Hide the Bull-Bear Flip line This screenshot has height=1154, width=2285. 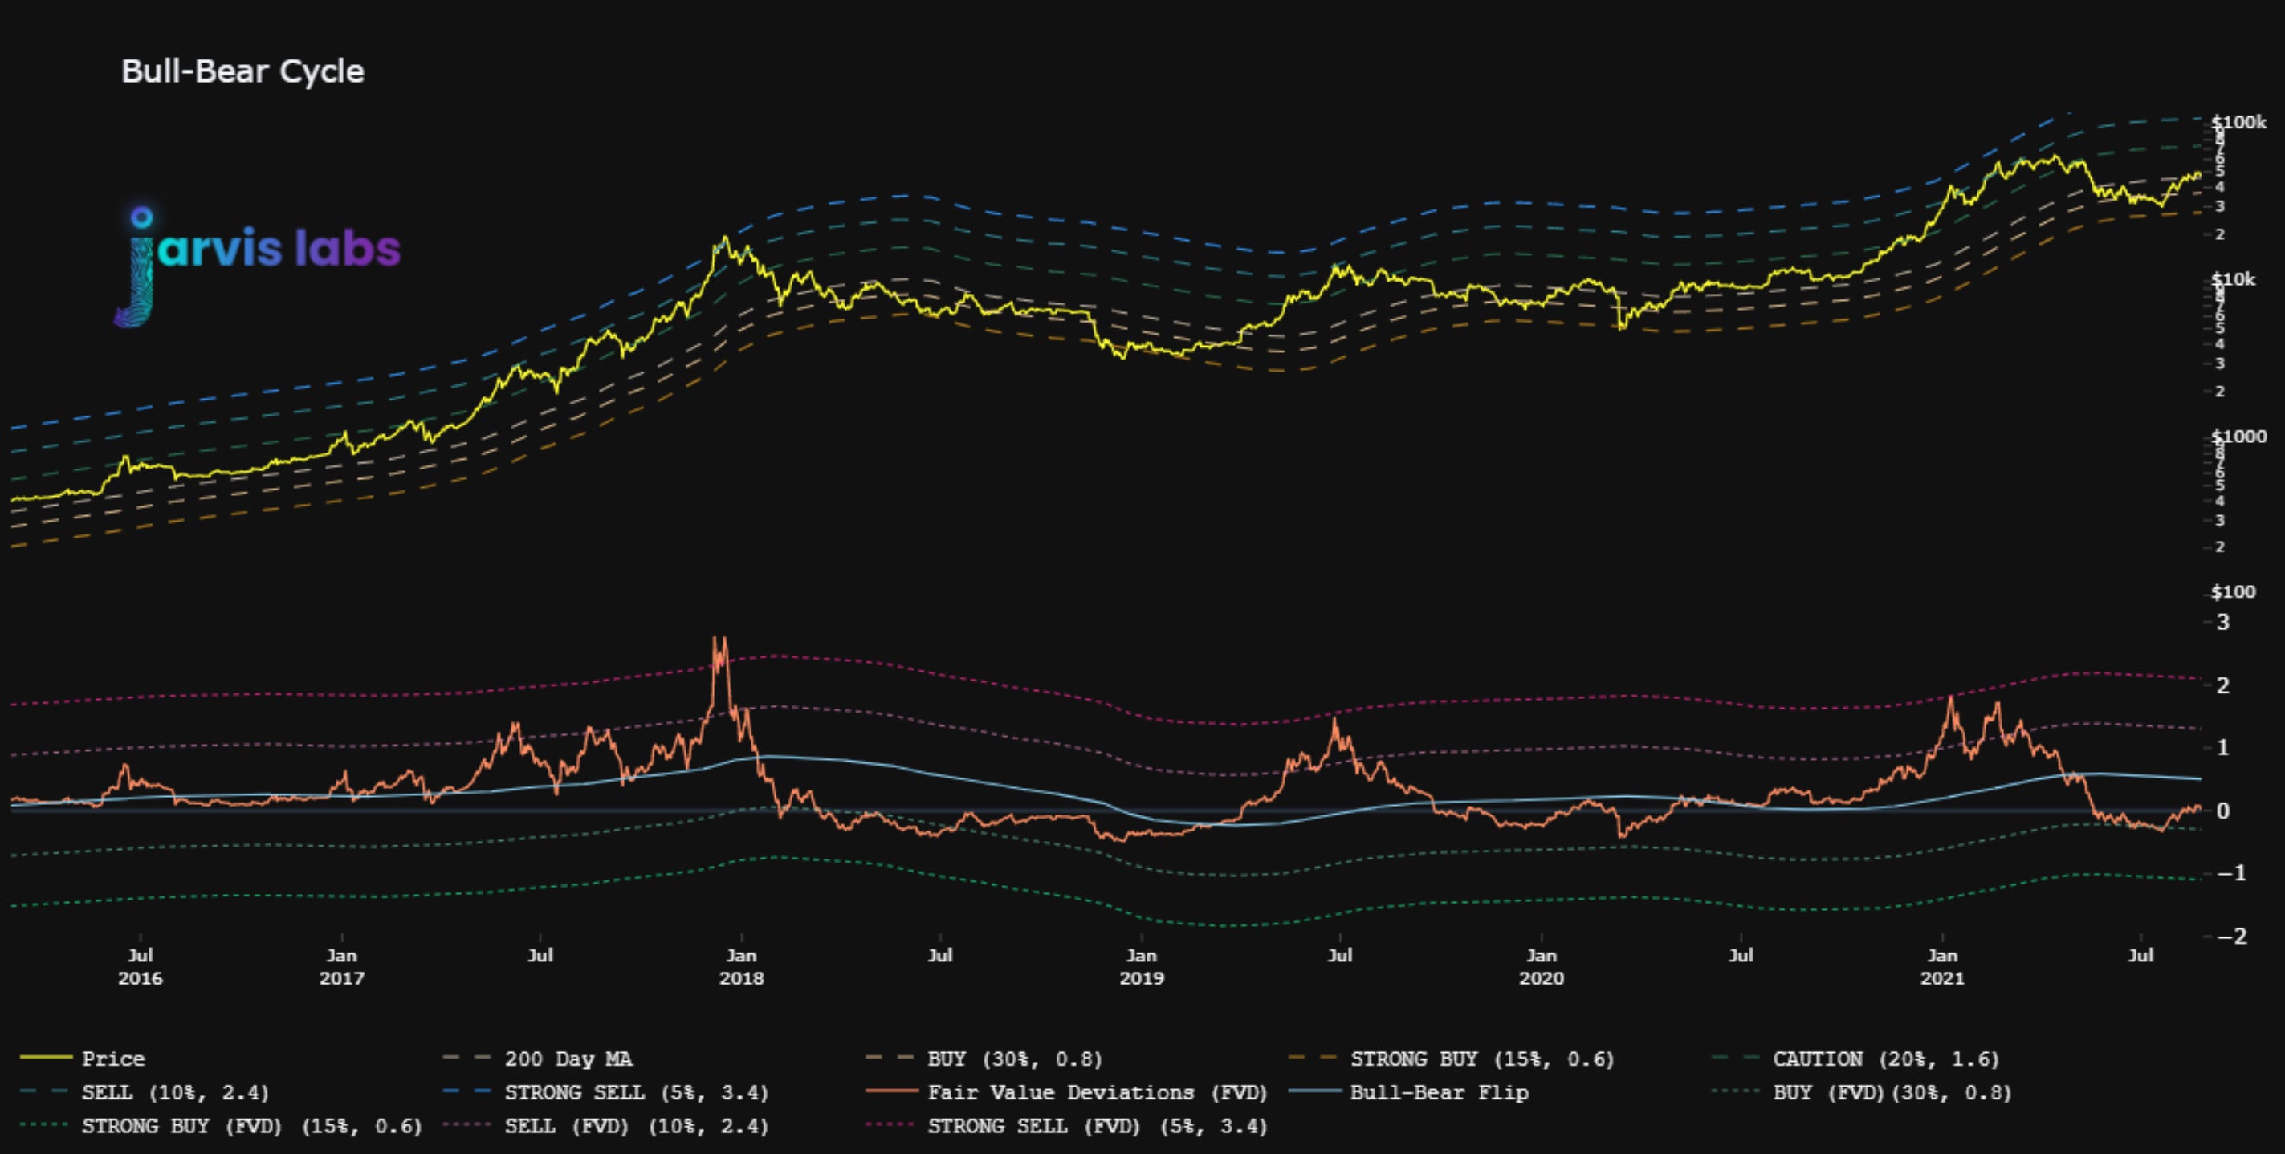(x=1439, y=1092)
